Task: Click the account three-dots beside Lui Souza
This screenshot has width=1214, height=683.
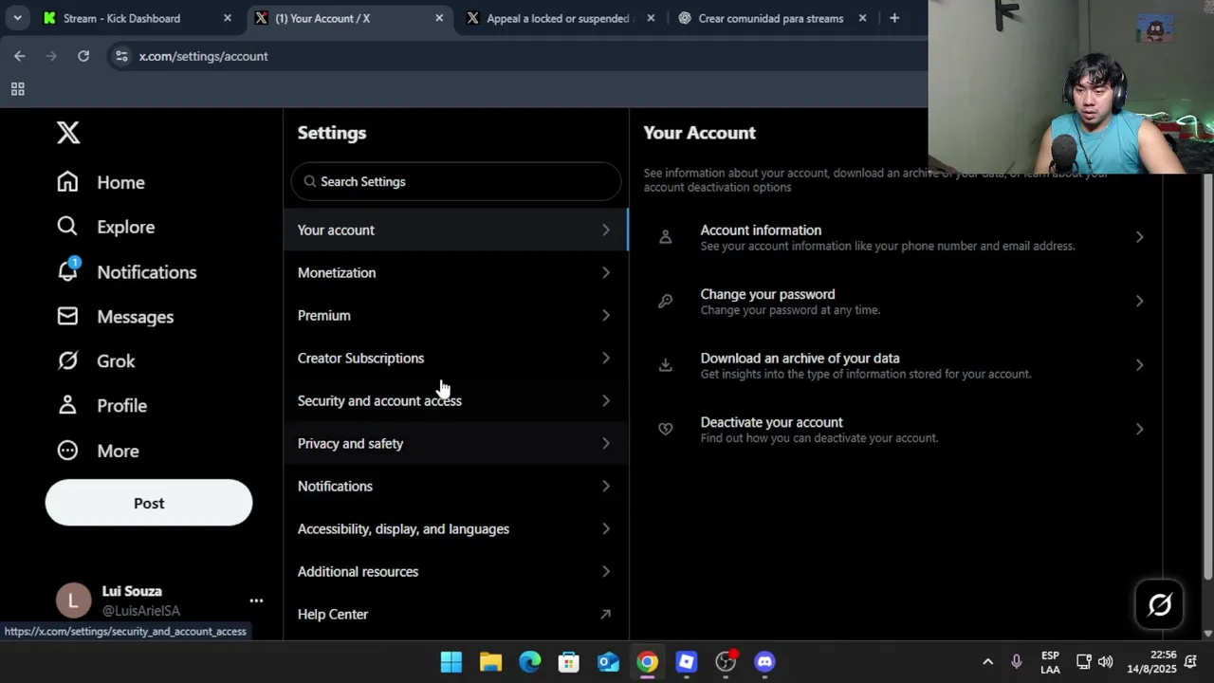Action: pyautogui.click(x=256, y=600)
